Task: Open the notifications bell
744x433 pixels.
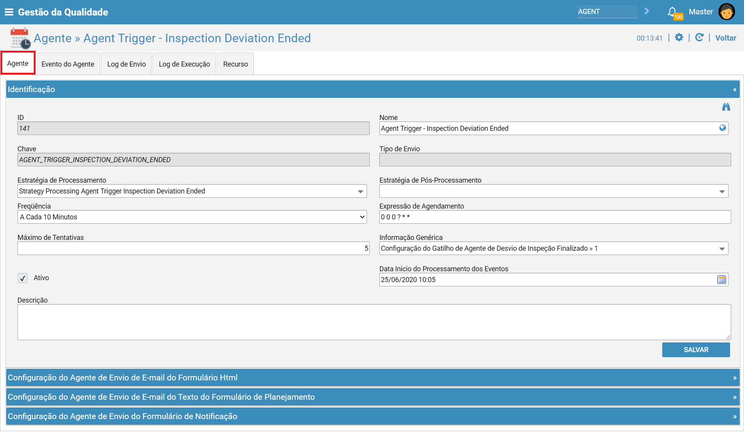Action: pyautogui.click(x=673, y=12)
